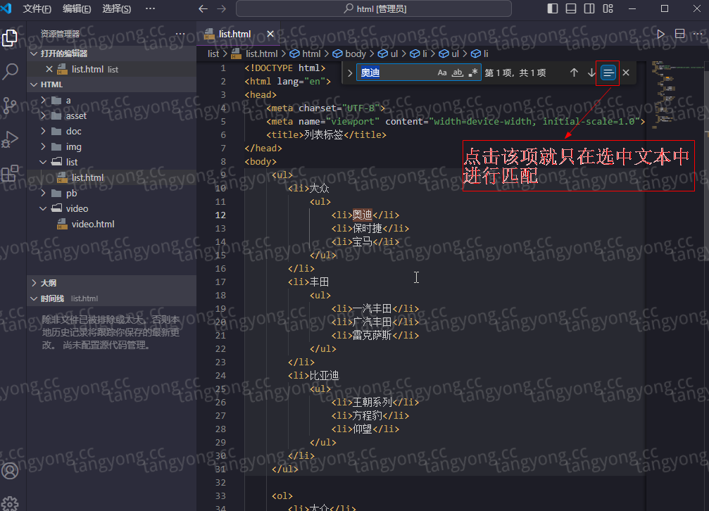
Task: Expand the pb folder
Action: click(x=44, y=193)
